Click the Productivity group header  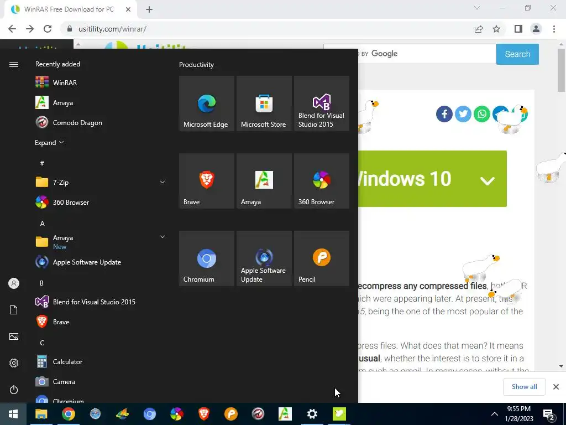click(196, 65)
